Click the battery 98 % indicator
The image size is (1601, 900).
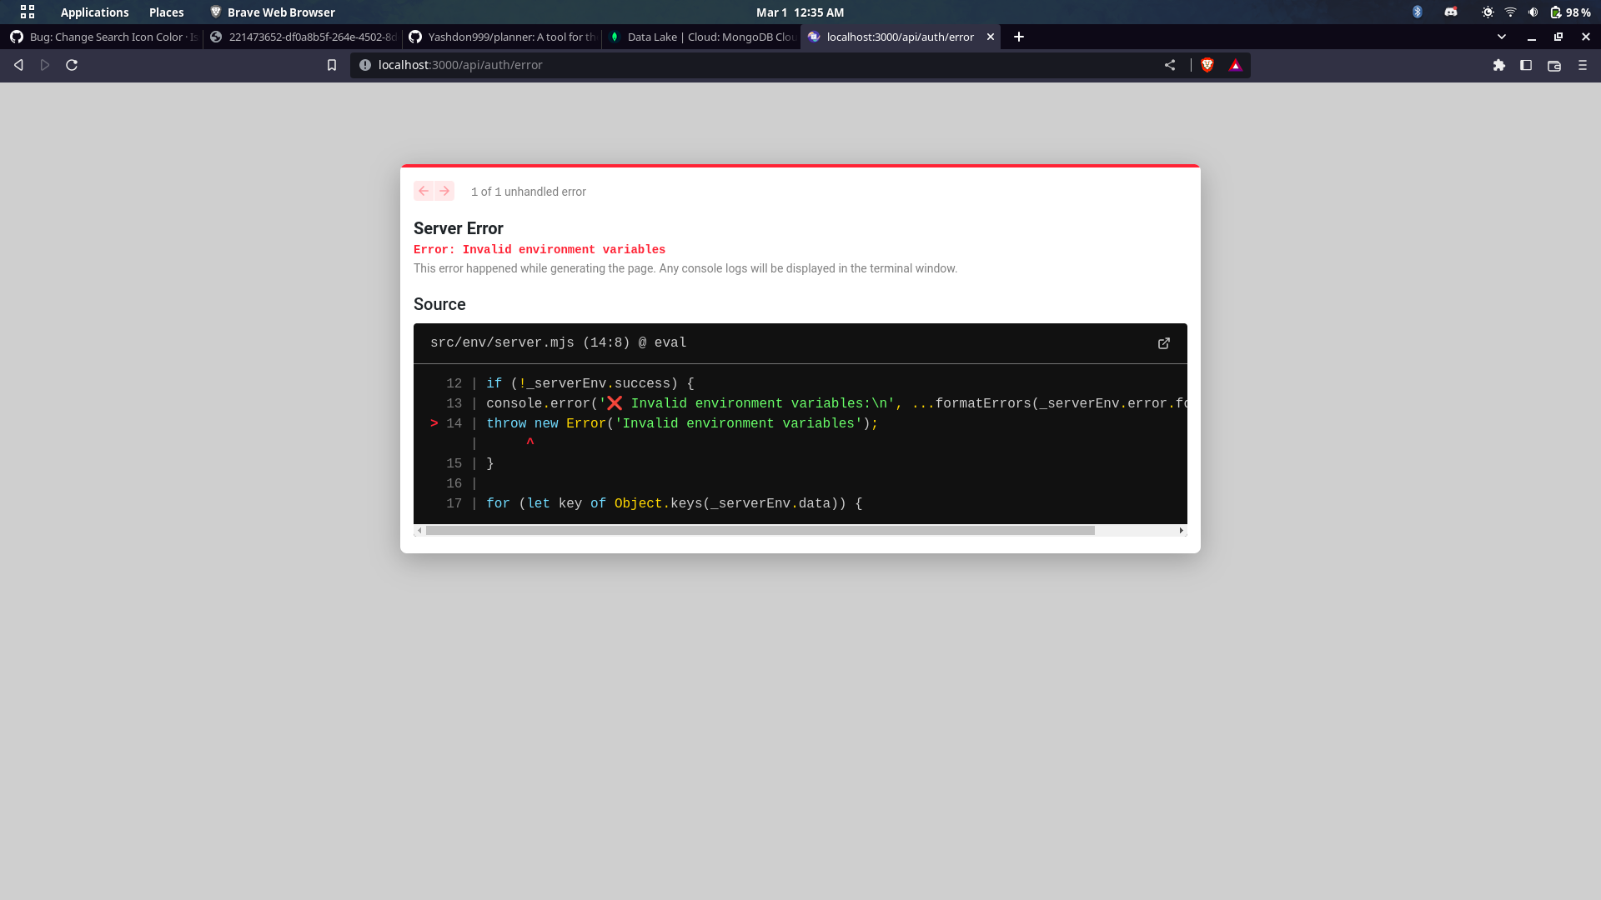[1570, 12]
